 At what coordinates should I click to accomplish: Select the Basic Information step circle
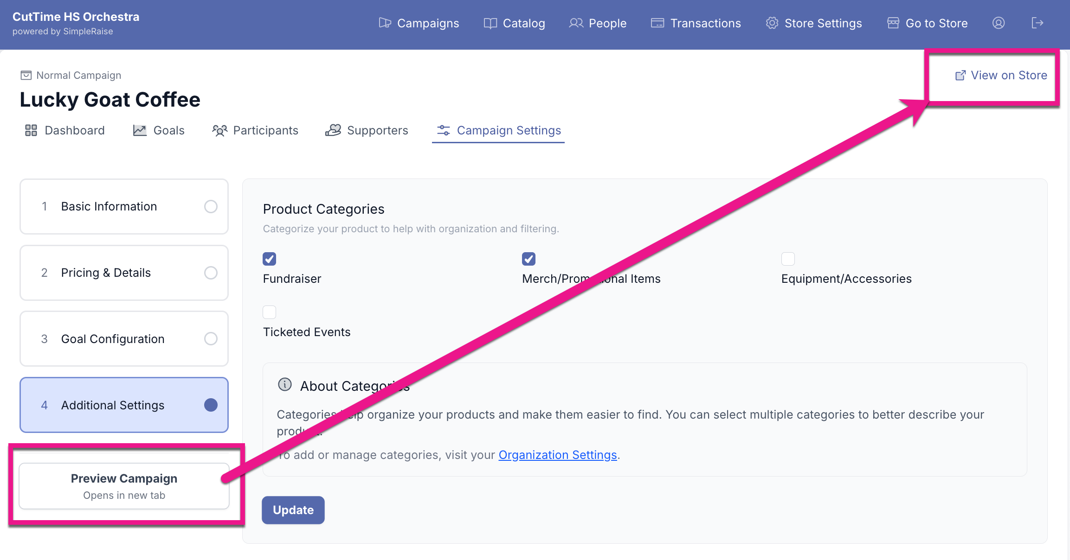pyautogui.click(x=211, y=206)
